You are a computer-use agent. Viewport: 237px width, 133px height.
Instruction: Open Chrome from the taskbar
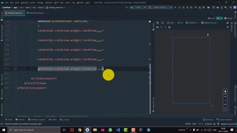[80, 130]
